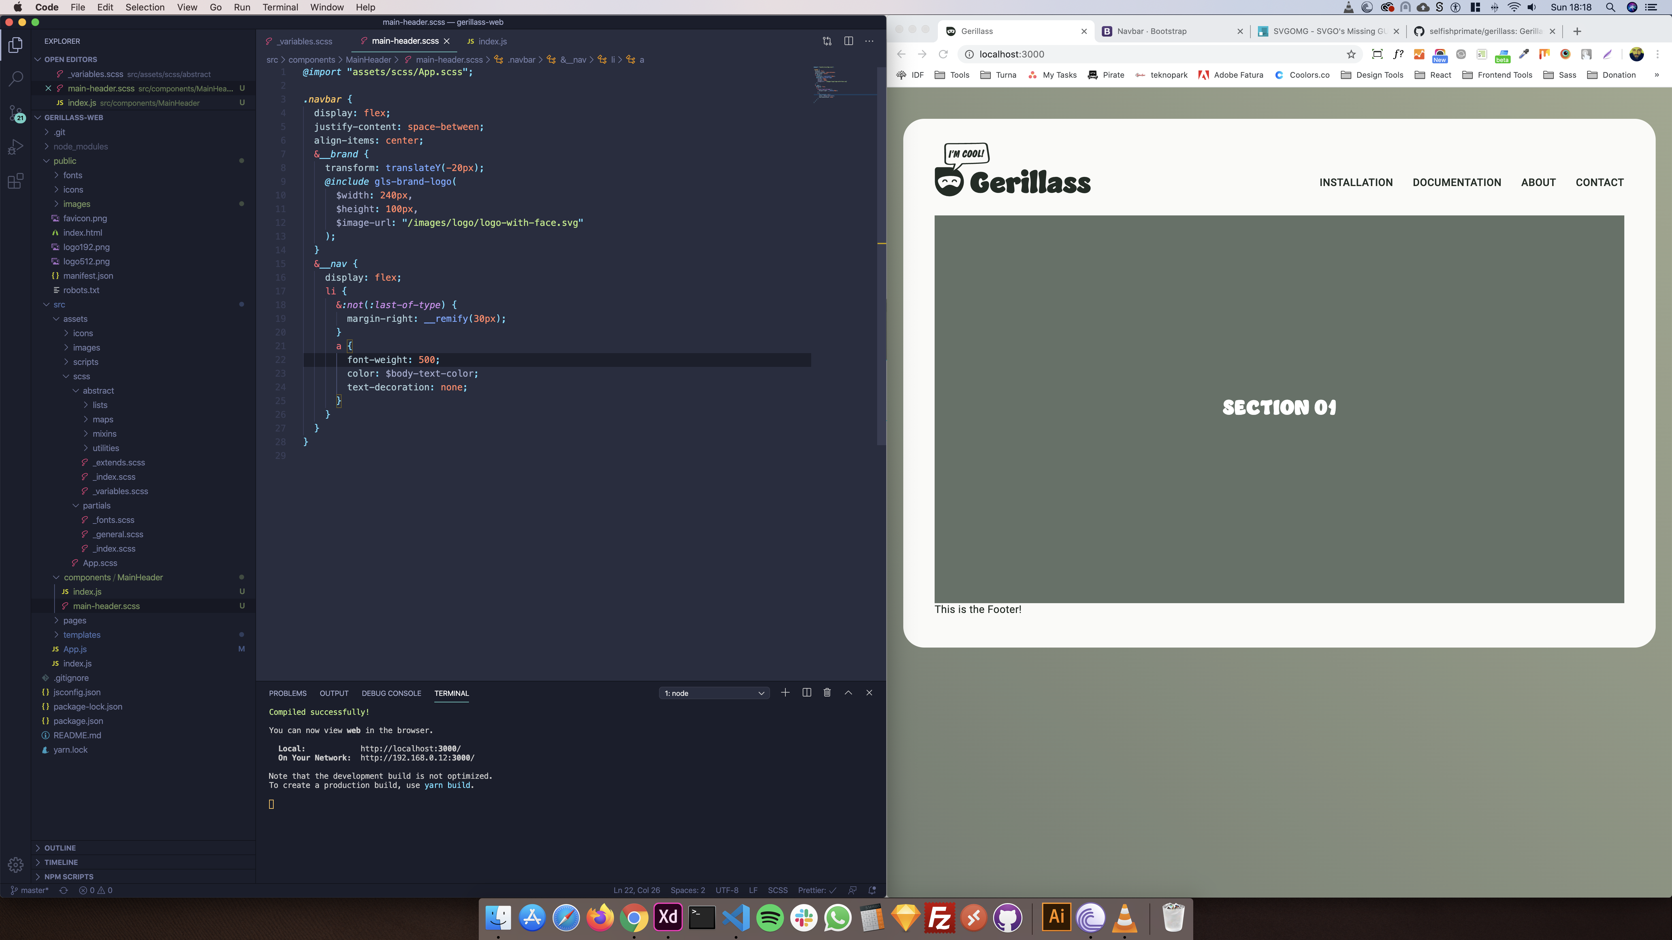Expand the node_modules folder
Image resolution: width=1672 pixels, height=940 pixels.
pyautogui.click(x=81, y=146)
